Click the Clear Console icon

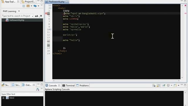click(x=154, y=85)
